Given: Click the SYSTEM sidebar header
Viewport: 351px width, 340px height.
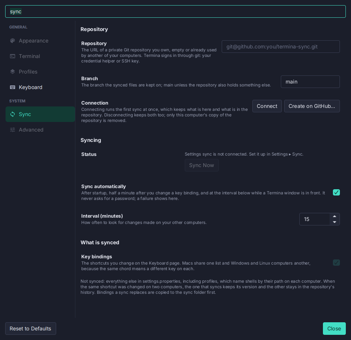Looking at the screenshot, I should (17, 101).
